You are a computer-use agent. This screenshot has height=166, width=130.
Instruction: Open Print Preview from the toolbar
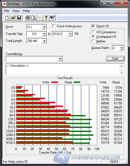point(34,18)
